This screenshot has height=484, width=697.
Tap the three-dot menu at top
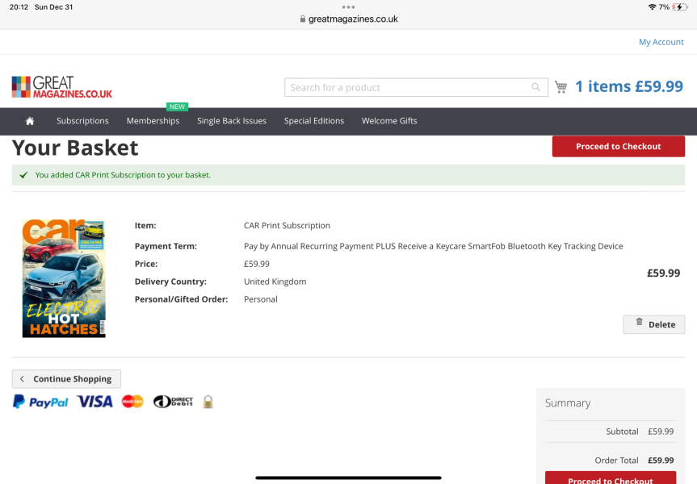(x=348, y=6)
